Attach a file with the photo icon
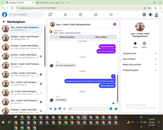This screenshot has width=163, height=130. point(55,109)
